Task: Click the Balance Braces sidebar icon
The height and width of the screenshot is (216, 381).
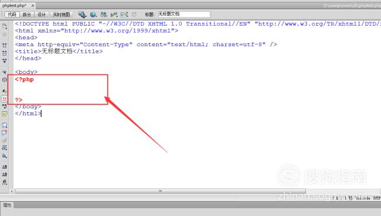Action: point(4,80)
